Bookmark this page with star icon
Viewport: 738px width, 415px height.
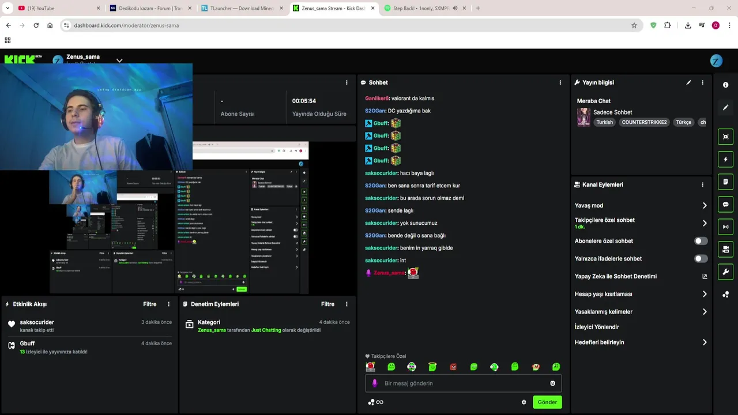click(634, 25)
